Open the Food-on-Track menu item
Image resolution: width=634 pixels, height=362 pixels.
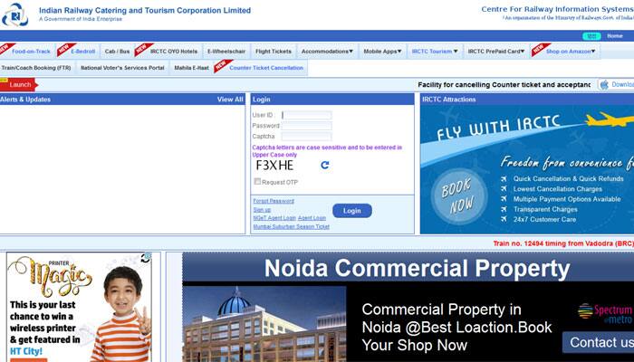tap(31, 52)
